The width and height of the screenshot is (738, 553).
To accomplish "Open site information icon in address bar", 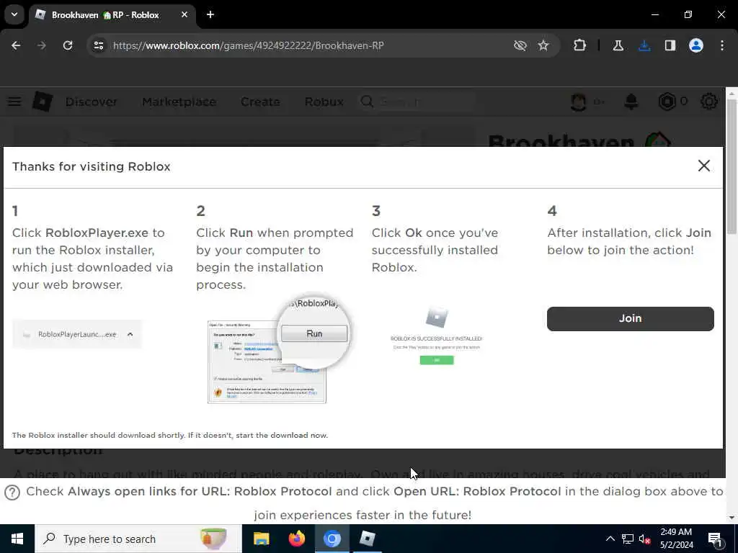I will coord(98,45).
